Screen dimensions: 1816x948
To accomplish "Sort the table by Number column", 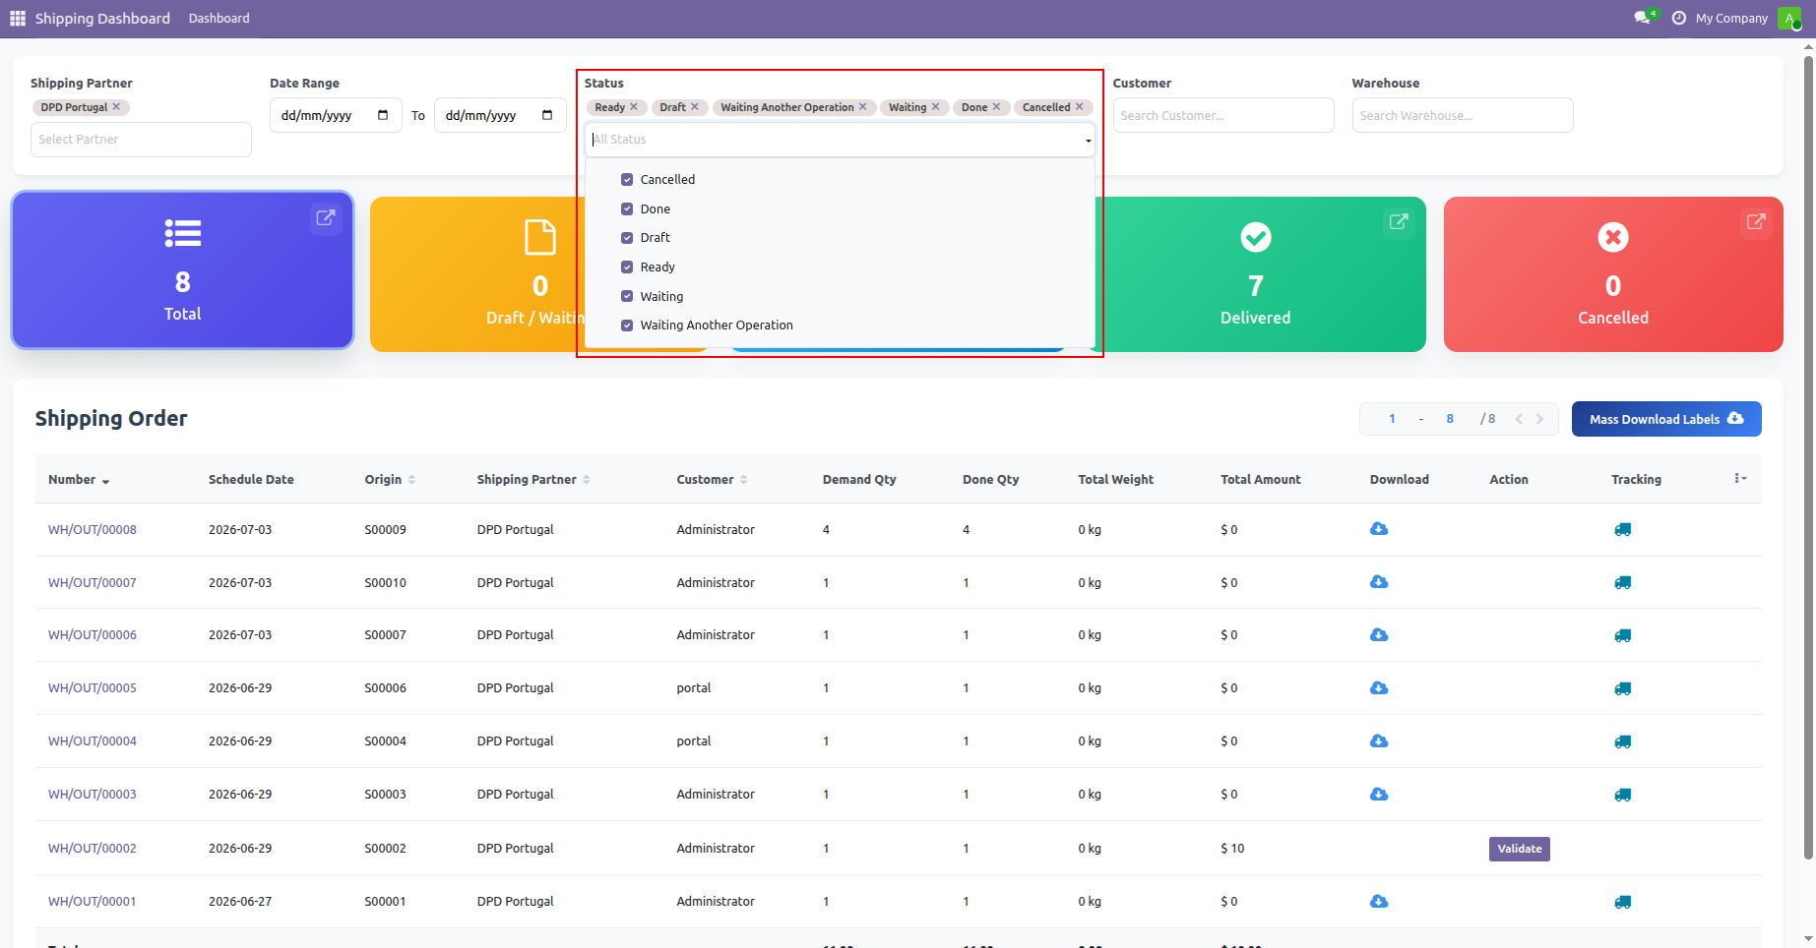I will point(79,480).
